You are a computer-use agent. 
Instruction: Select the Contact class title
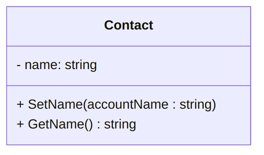point(129,25)
